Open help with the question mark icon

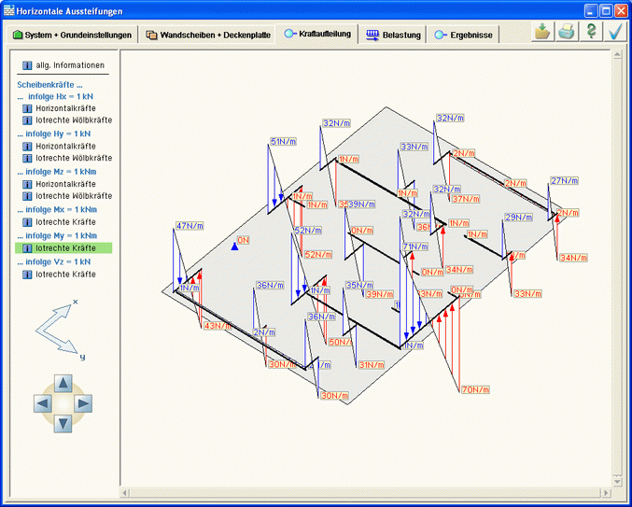pyautogui.click(x=591, y=33)
